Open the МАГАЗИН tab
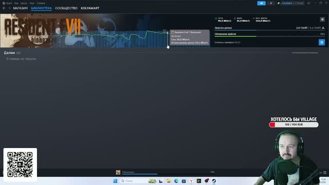This screenshot has width=329, height=185. tap(21, 8)
